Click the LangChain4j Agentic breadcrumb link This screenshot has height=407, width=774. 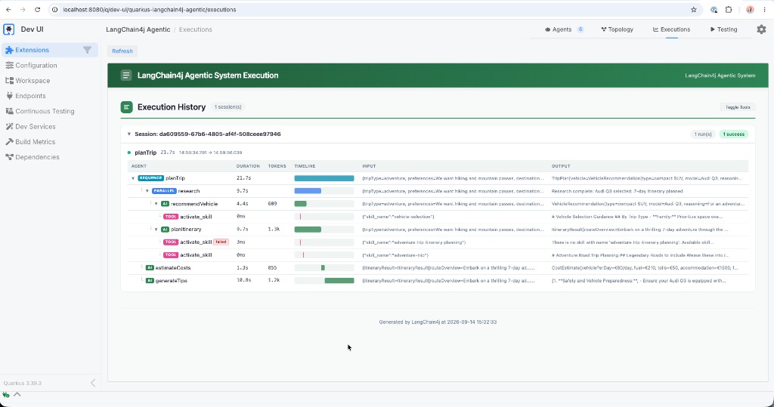[x=138, y=29]
